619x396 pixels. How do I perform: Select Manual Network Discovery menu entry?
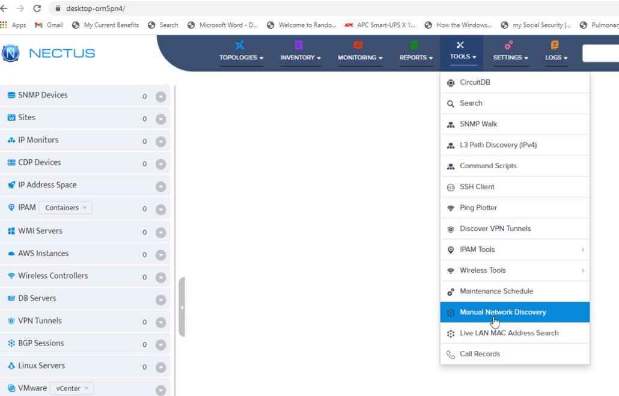(502, 312)
